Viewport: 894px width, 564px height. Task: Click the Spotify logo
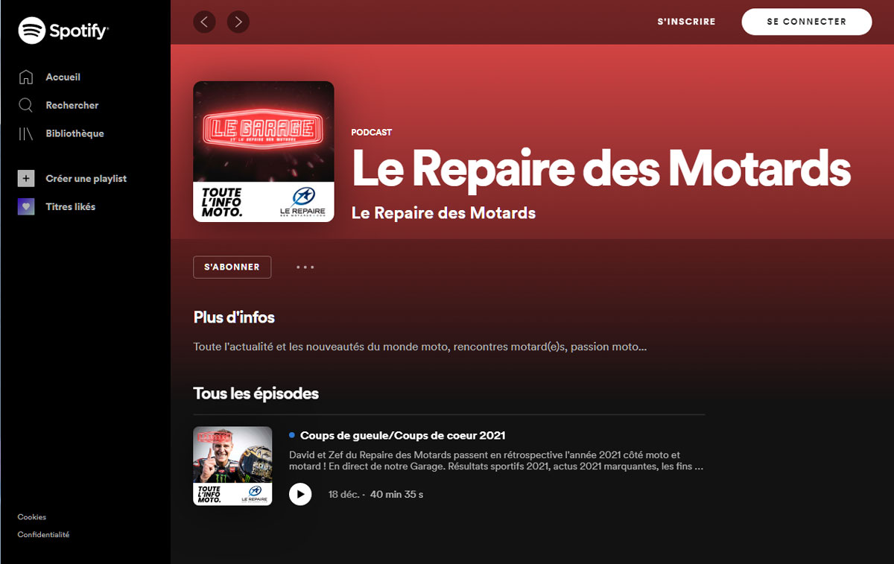coord(63,31)
